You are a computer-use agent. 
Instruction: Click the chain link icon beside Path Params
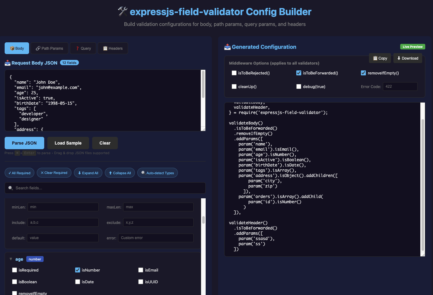point(37,48)
